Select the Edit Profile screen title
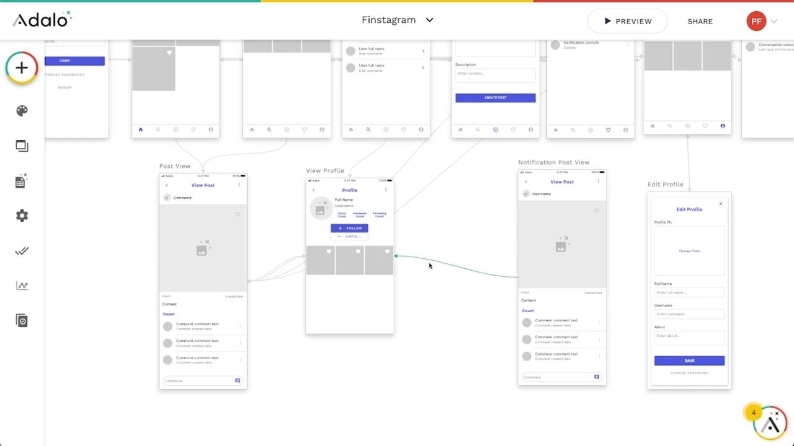This screenshot has height=446, width=794. pyautogui.click(x=666, y=184)
